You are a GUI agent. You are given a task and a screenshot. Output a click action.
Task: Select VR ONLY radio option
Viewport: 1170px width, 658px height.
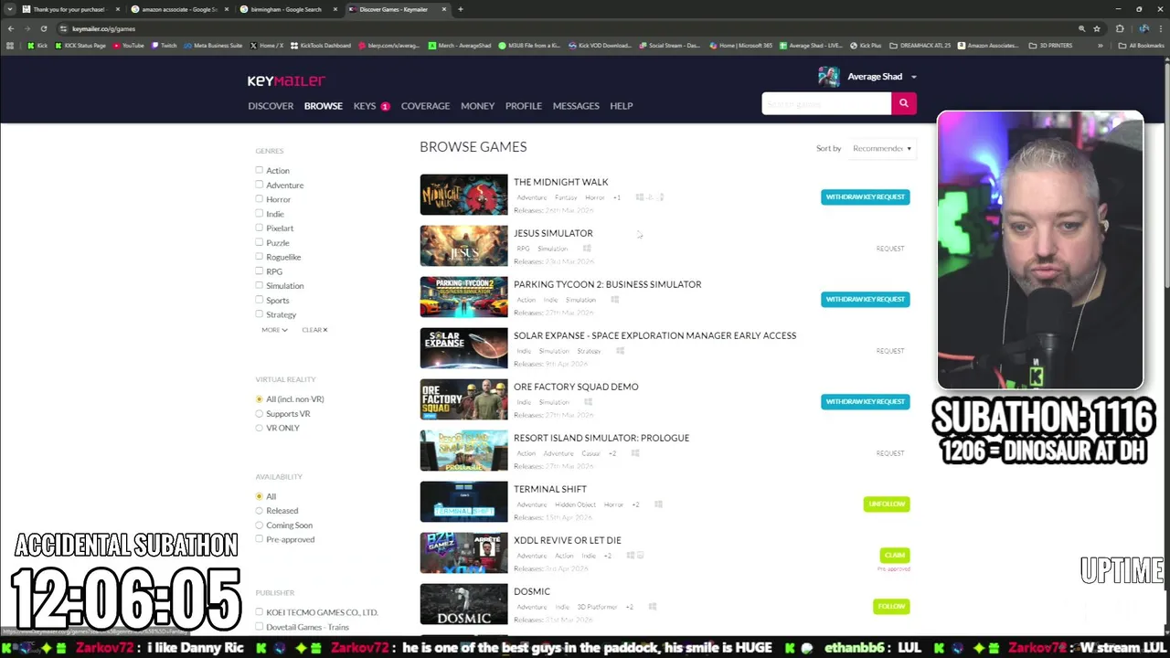click(260, 428)
